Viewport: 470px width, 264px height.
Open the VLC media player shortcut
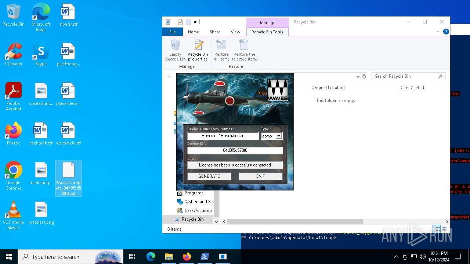pos(14,216)
